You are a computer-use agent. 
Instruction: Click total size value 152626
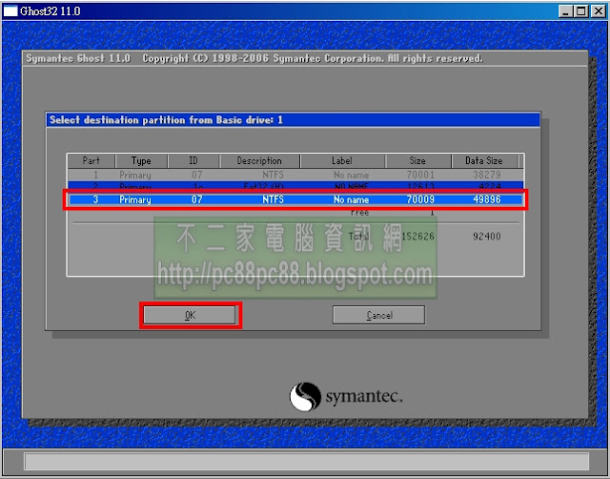point(417,237)
